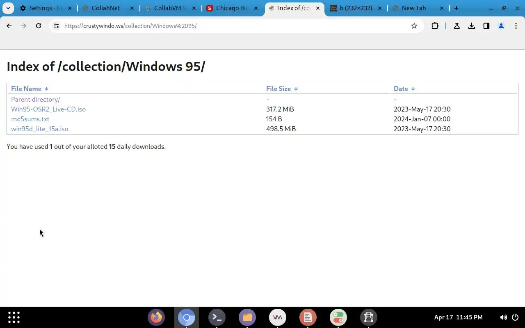
Task: View site information icon in address bar
Action: [x=56, y=26]
